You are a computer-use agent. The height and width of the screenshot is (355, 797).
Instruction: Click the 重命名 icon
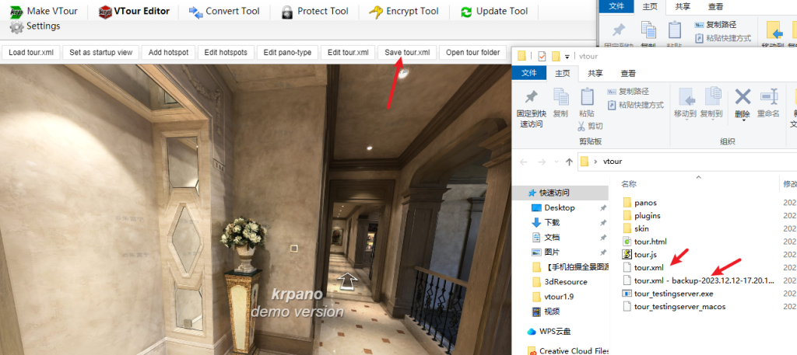click(x=768, y=96)
